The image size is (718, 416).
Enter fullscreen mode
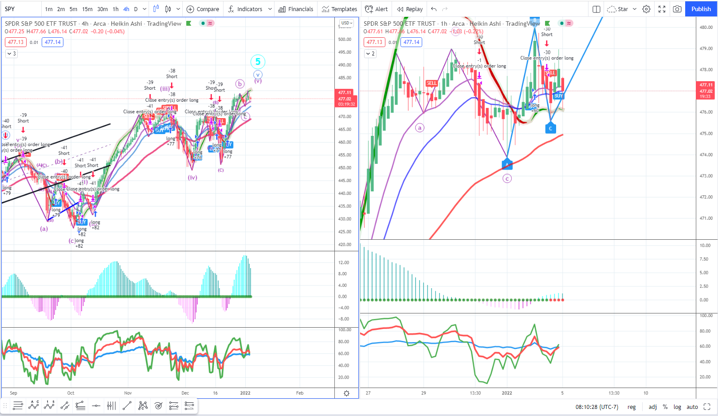[x=662, y=9]
